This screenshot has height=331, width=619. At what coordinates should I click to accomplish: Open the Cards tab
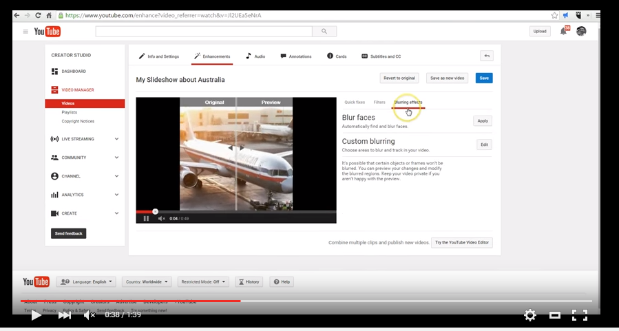(337, 56)
